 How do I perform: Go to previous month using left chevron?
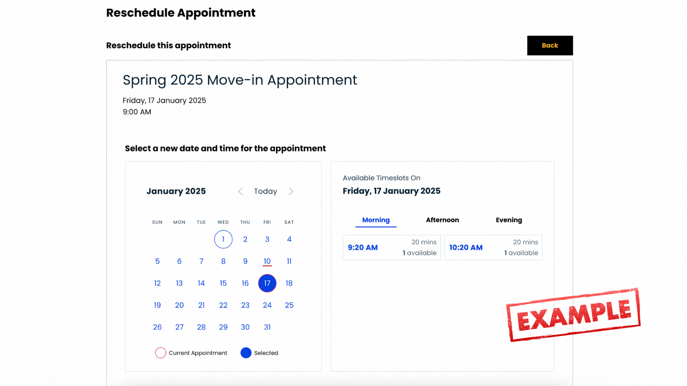pos(240,192)
